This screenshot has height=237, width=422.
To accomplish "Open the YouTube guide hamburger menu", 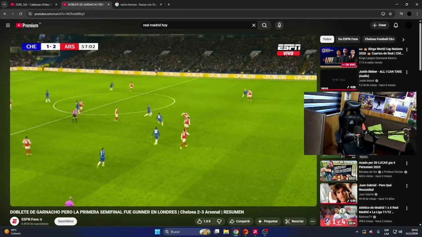I will point(8,25).
